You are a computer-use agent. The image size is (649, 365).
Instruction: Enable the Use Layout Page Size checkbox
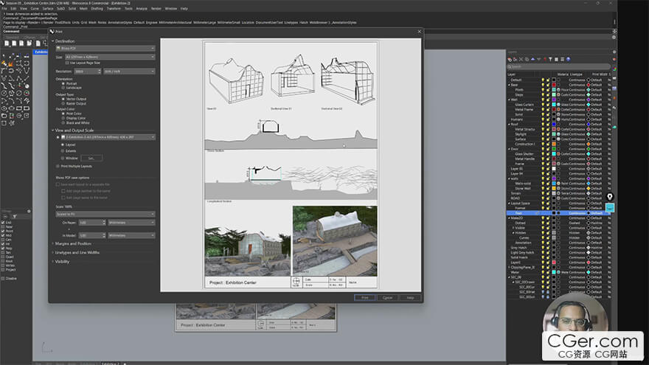click(69, 63)
